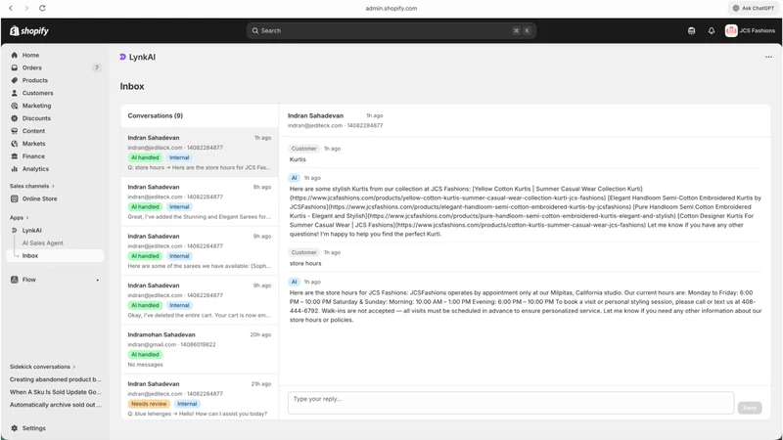Screen dimensions: 783x440
Task: Click JCS Fashions account avatar
Action: coord(731,31)
